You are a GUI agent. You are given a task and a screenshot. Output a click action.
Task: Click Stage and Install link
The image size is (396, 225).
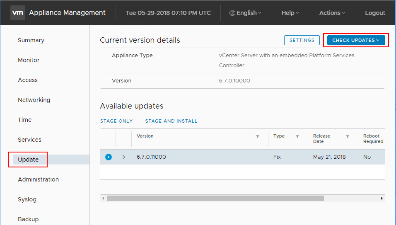click(171, 121)
